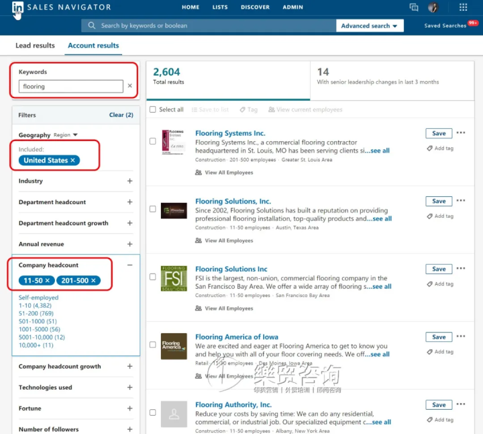483x434 pixels.
Task: Open more options for Flooring Solutions, Inc.
Action: click(461, 200)
